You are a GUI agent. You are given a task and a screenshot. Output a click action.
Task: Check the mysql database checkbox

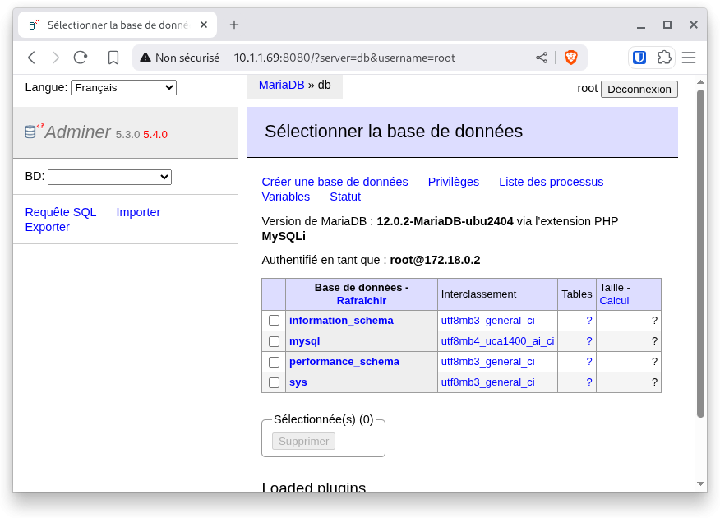click(275, 341)
